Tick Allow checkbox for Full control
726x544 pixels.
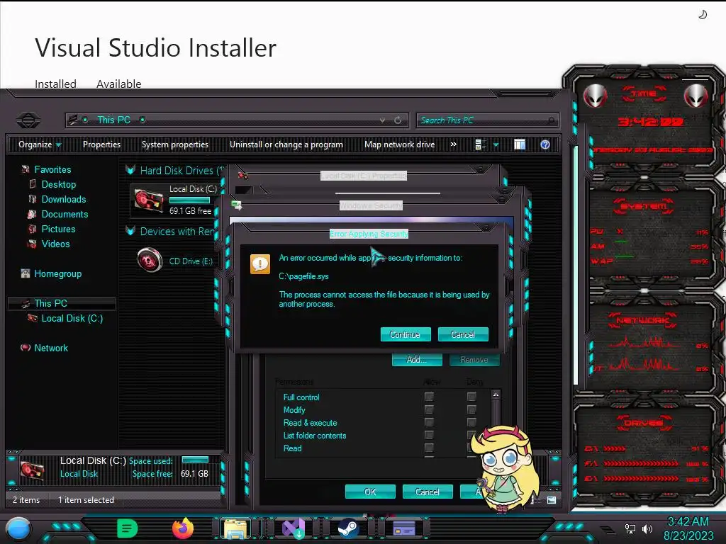click(429, 397)
